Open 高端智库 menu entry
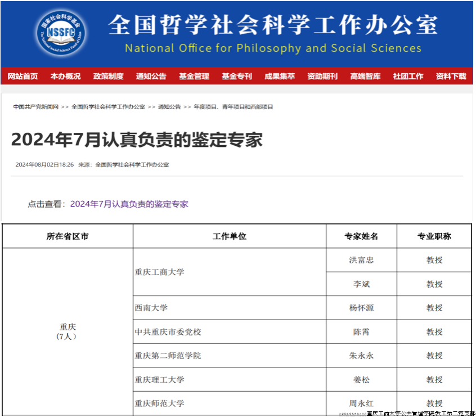Screen dimensions: 476x417 (x=365, y=77)
